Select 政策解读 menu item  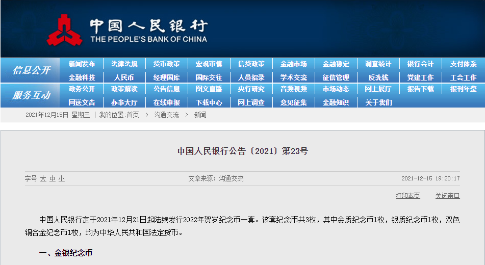point(124,89)
